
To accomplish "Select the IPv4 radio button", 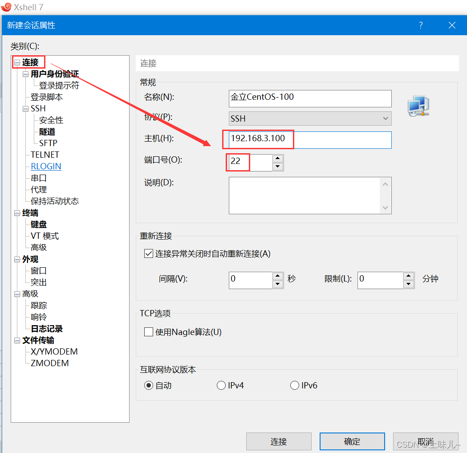I will pos(221,385).
